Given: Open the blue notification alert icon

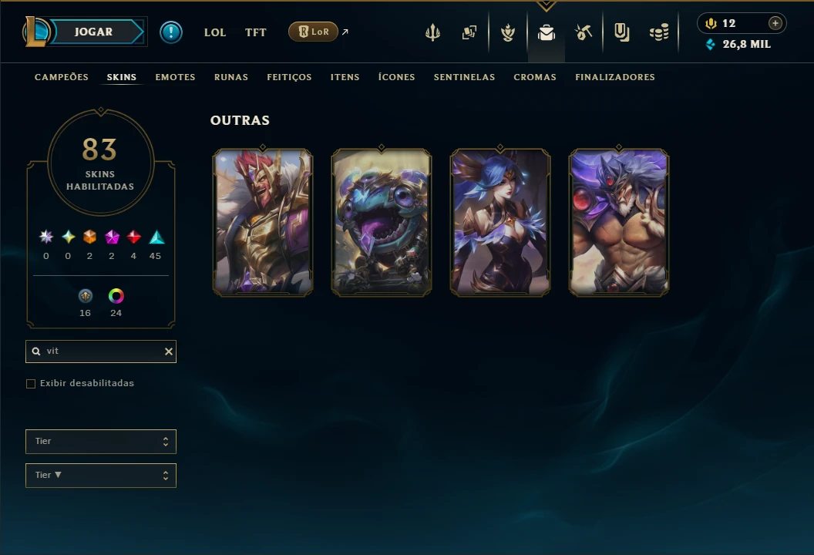Looking at the screenshot, I should click(x=171, y=32).
